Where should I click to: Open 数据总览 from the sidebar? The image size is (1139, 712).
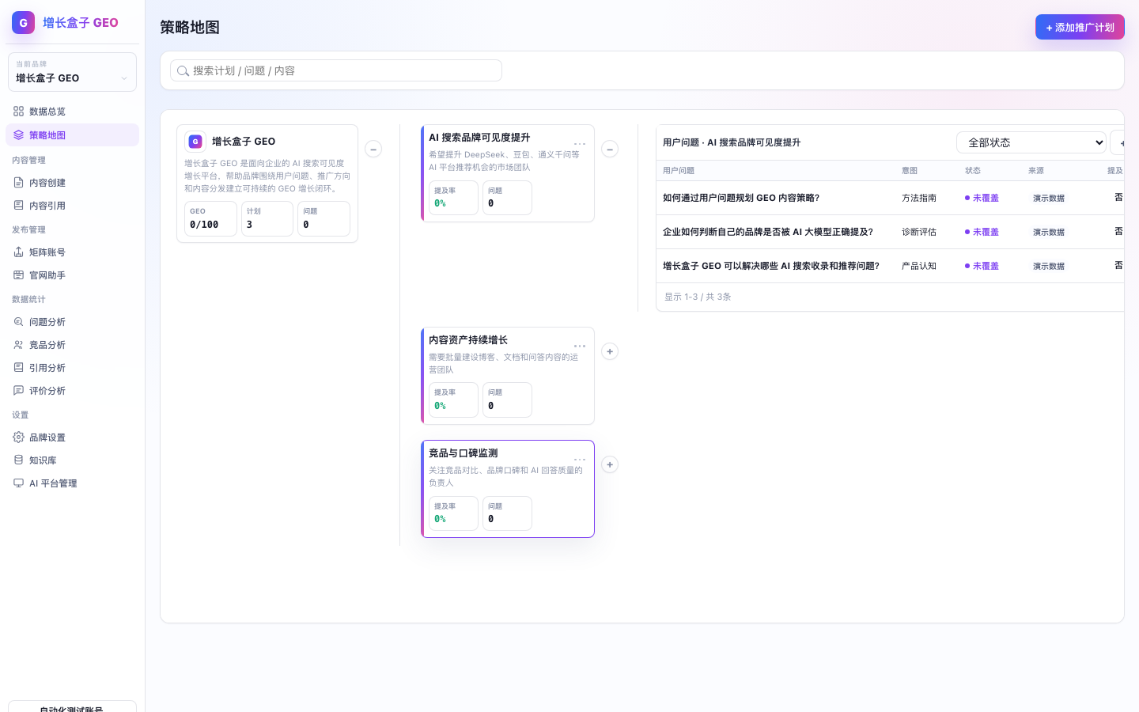pyautogui.click(x=72, y=112)
